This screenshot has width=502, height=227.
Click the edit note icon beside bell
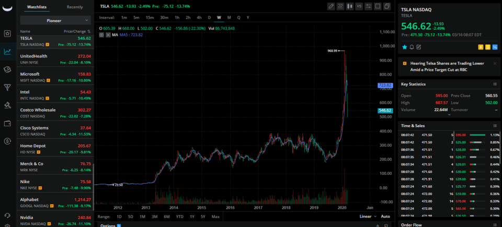[418, 47]
